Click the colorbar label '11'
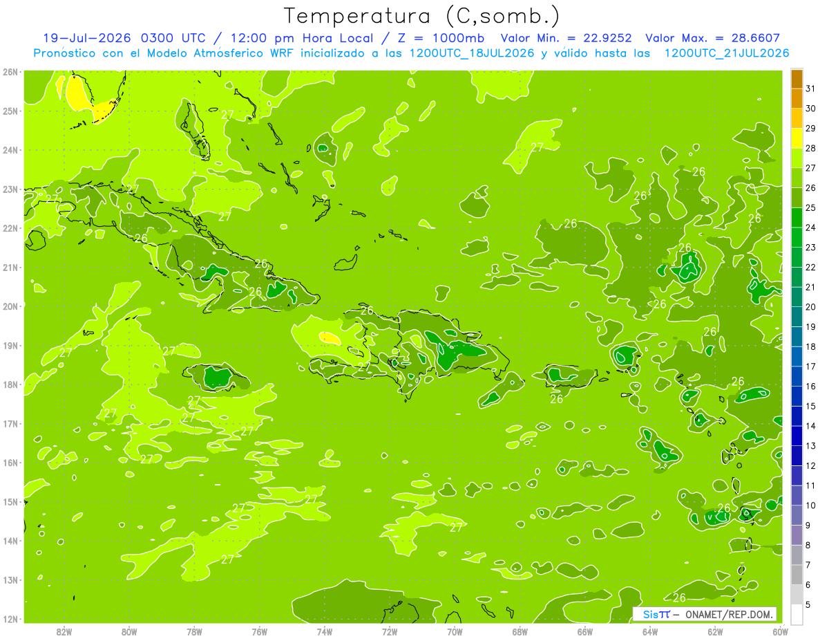Screen dimensions: 829x641 [811, 485]
